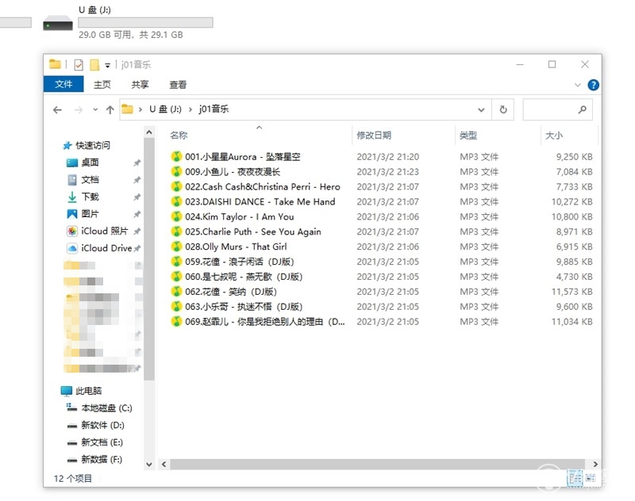Open the address bar history dropdown

click(481, 110)
